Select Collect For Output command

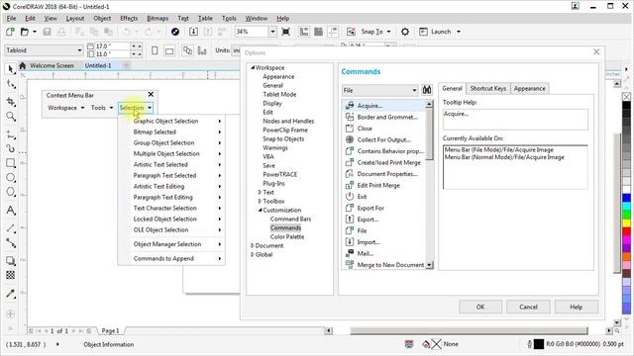coord(383,139)
